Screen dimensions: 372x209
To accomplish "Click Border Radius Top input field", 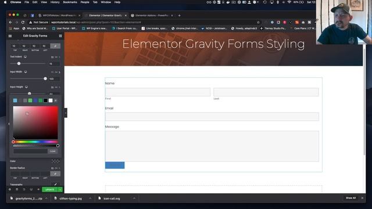I will [15, 174].
